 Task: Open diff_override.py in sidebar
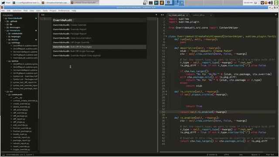click(x=20, y=113)
